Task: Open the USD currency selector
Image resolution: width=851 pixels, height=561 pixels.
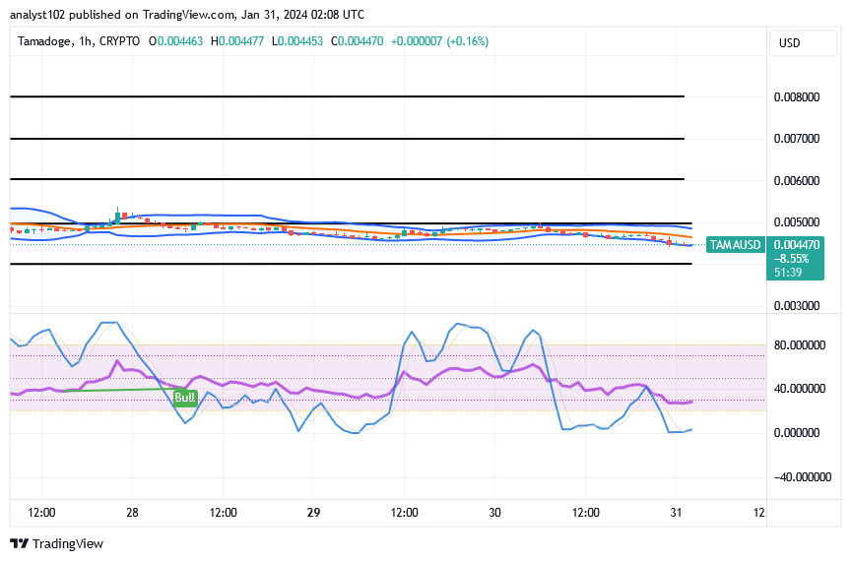Action: pyautogui.click(x=804, y=43)
